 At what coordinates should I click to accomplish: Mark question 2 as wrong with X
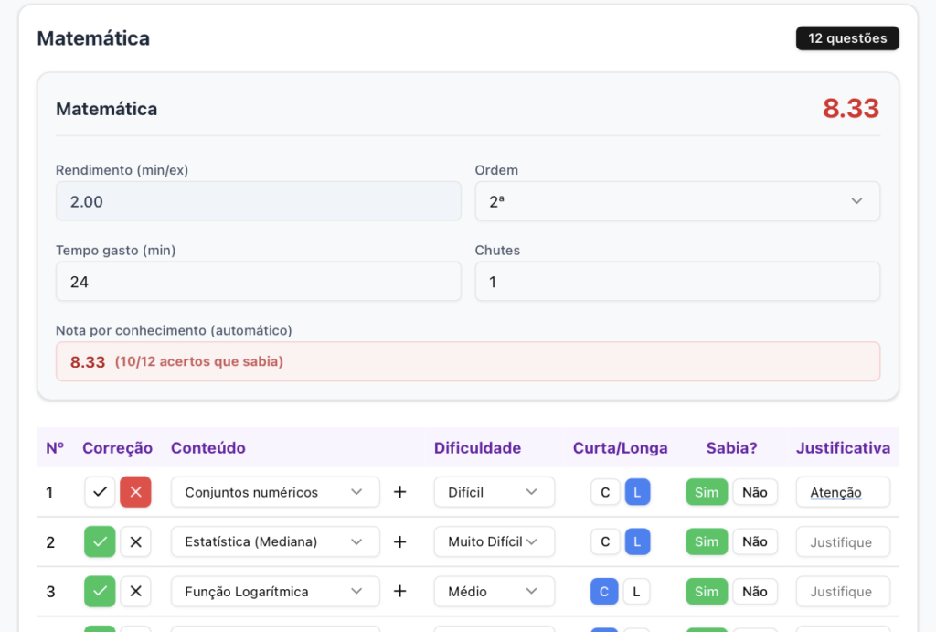(135, 541)
